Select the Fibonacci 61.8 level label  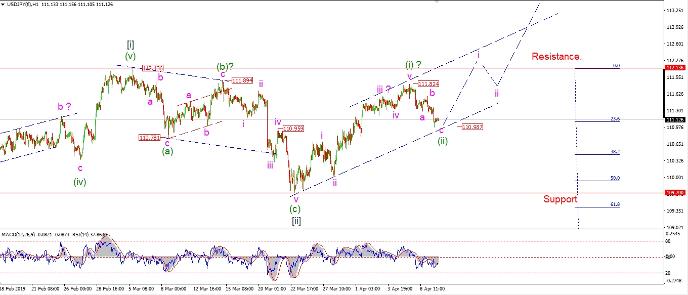[x=615, y=204]
